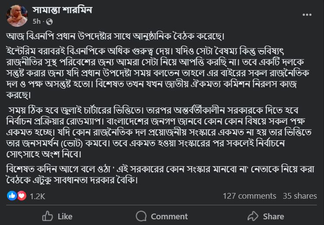Click the paragraph starting সময় ঠিক হবে
This screenshot has width=324, height=225.
159,132
